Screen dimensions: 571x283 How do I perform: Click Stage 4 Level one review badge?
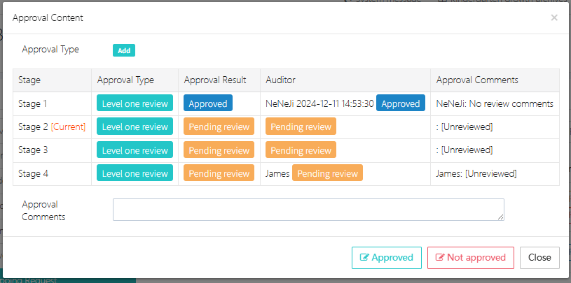point(135,173)
